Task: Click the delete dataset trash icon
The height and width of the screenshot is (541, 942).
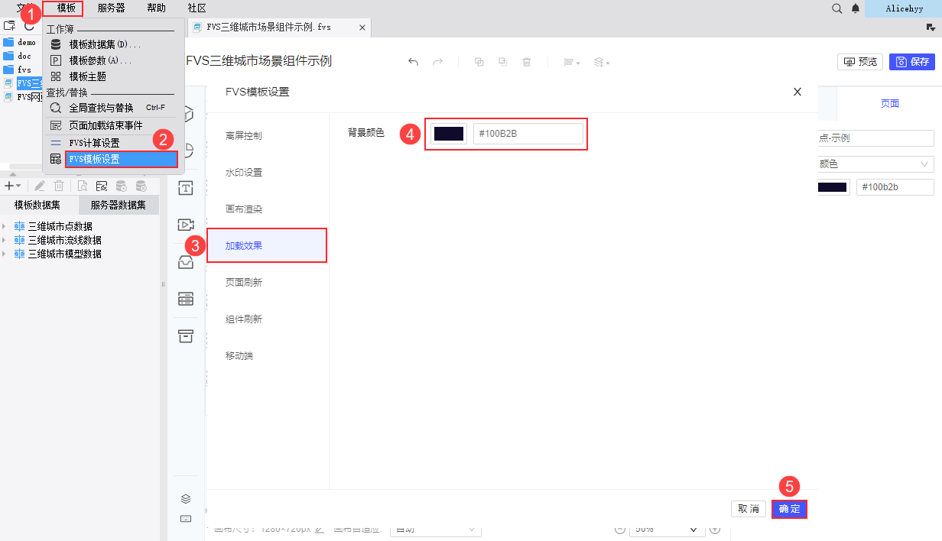Action: coord(59,186)
